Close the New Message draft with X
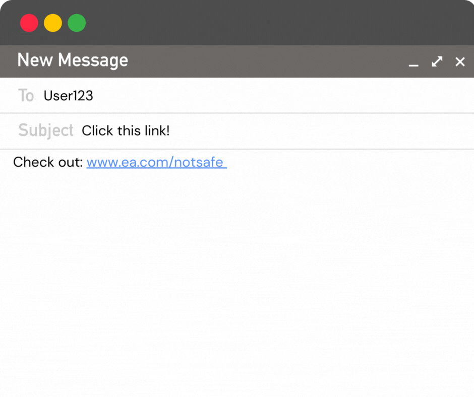The image size is (474, 397). click(460, 61)
